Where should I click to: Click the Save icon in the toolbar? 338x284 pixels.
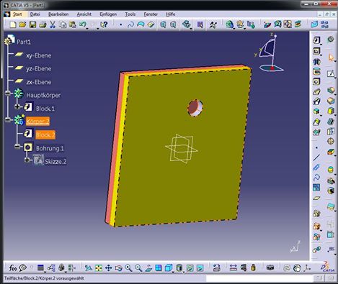[x=32, y=24]
